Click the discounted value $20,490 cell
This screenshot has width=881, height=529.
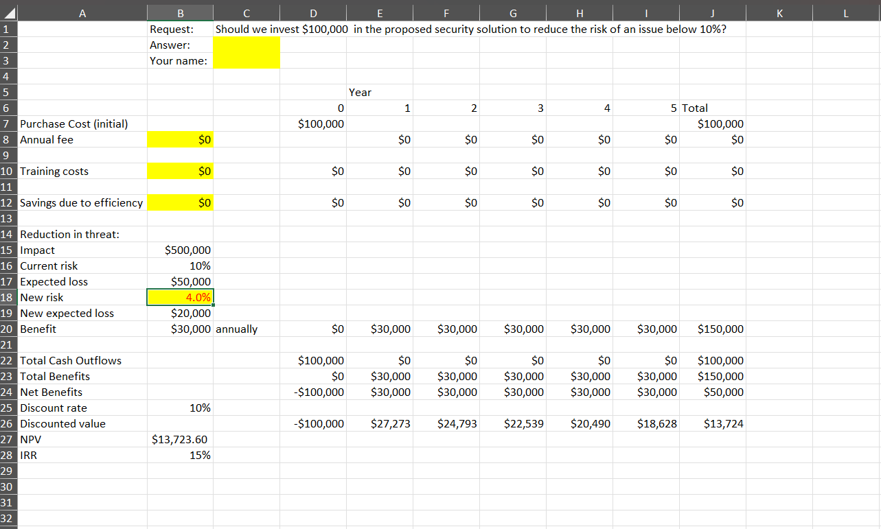580,424
